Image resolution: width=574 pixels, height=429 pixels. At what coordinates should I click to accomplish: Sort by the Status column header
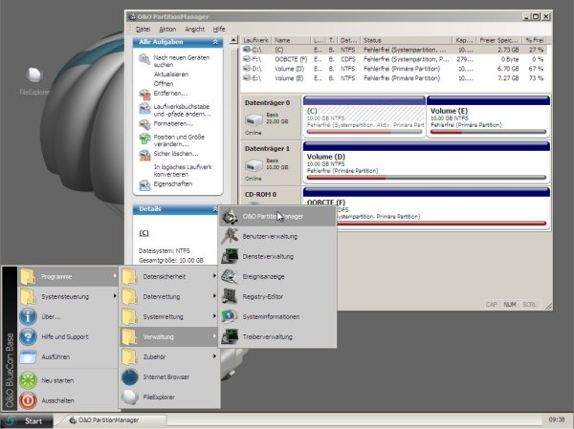406,40
